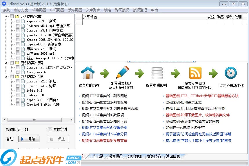The height and width of the screenshot is (166, 249).
Task: Click the pencil icon for 配置采集规则
Action: pyautogui.click(x=122, y=72)
